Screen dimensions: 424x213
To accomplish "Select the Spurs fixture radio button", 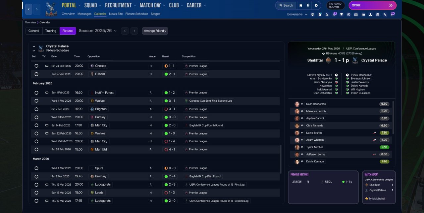I will (36, 168).
